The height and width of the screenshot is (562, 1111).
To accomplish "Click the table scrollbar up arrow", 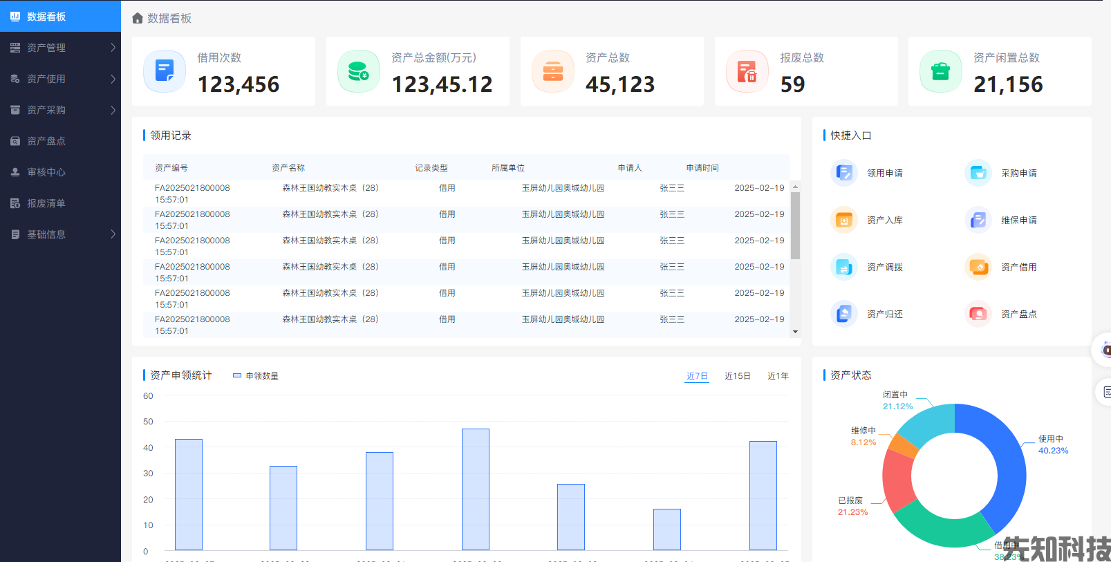I will [x=795, y=187].
